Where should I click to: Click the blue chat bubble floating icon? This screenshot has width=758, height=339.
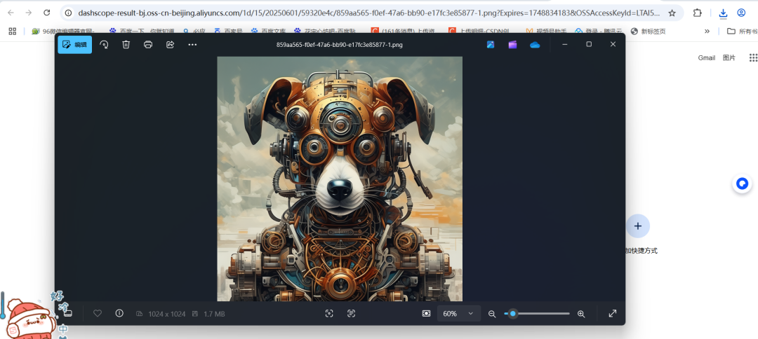742,184
